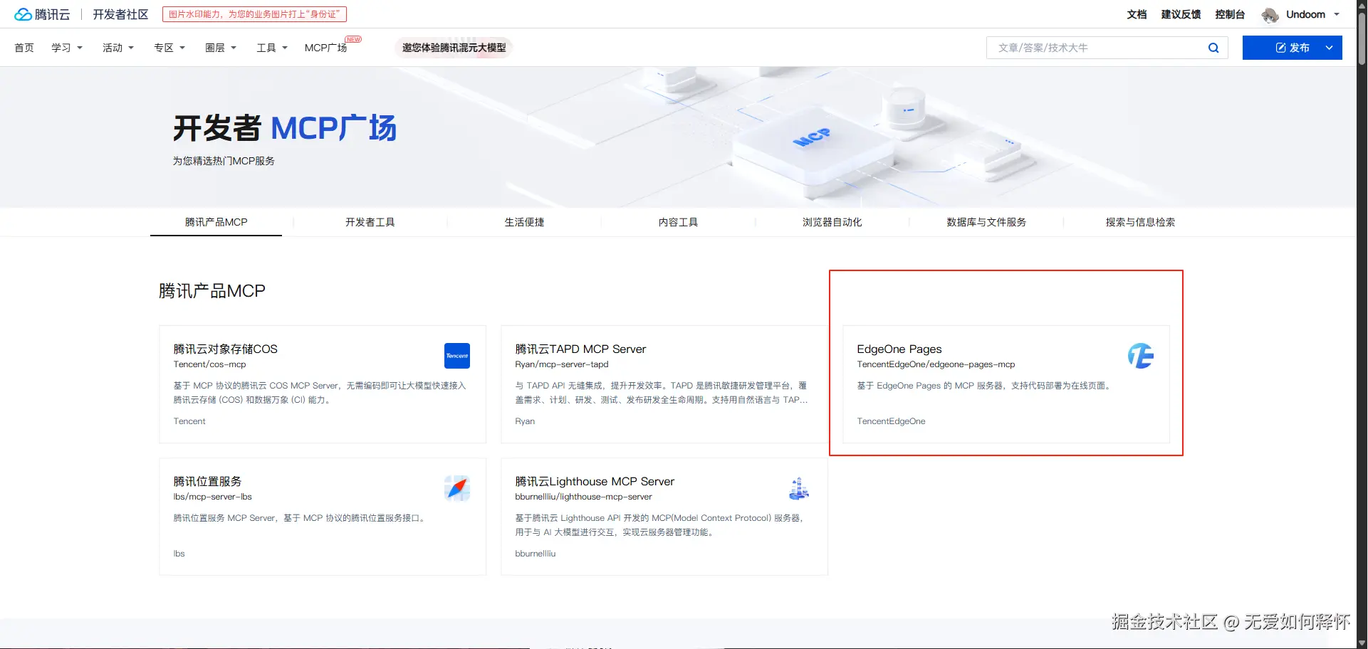Viewport: 1368px width, 649px height.
Task: Click the EdgeOne Pages card logo
Action: click(x=1141, y=356)
